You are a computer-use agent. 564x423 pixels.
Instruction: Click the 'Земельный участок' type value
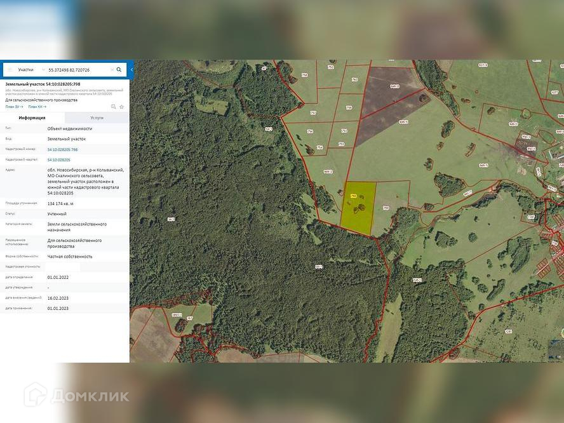pyautogui.click(x=67, y=139)
